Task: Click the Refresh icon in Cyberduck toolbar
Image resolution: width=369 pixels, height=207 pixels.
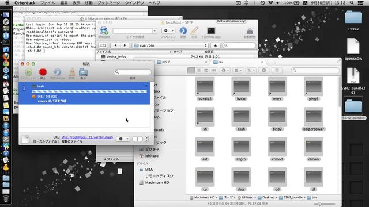Action: tap(183, 30)
